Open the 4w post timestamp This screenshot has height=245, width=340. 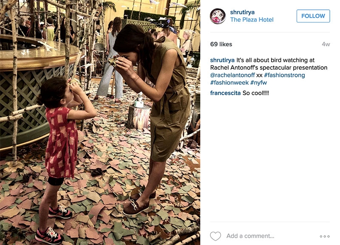pos(326,44)
